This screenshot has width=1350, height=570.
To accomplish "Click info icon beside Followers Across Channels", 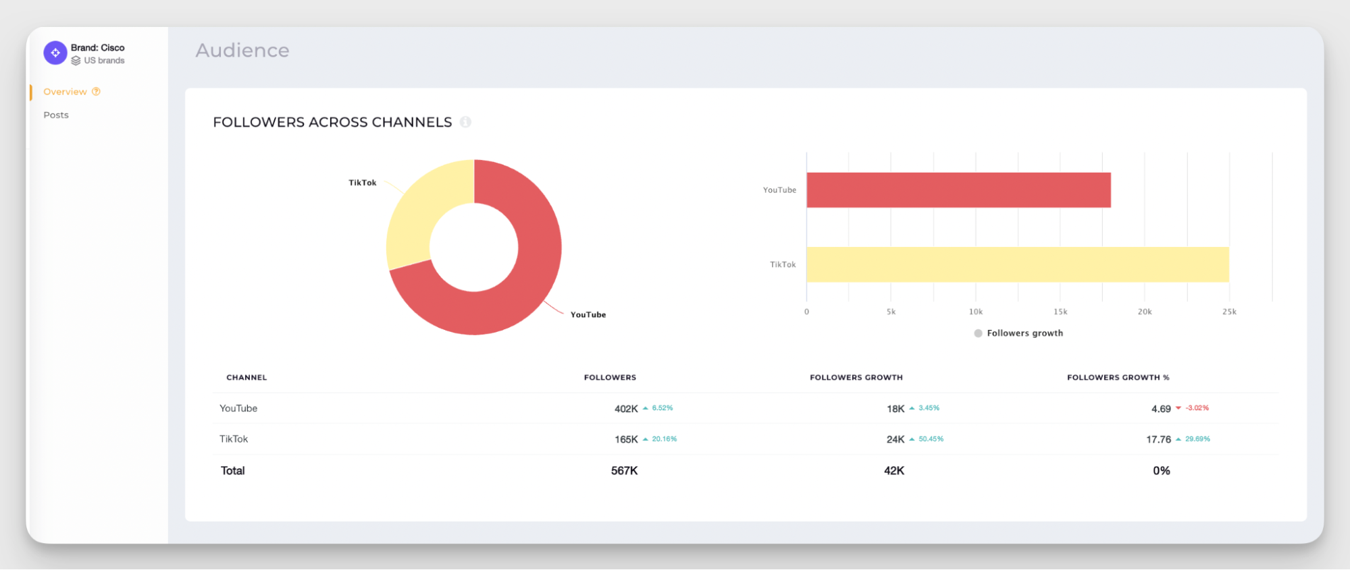I will pos(465,122).
